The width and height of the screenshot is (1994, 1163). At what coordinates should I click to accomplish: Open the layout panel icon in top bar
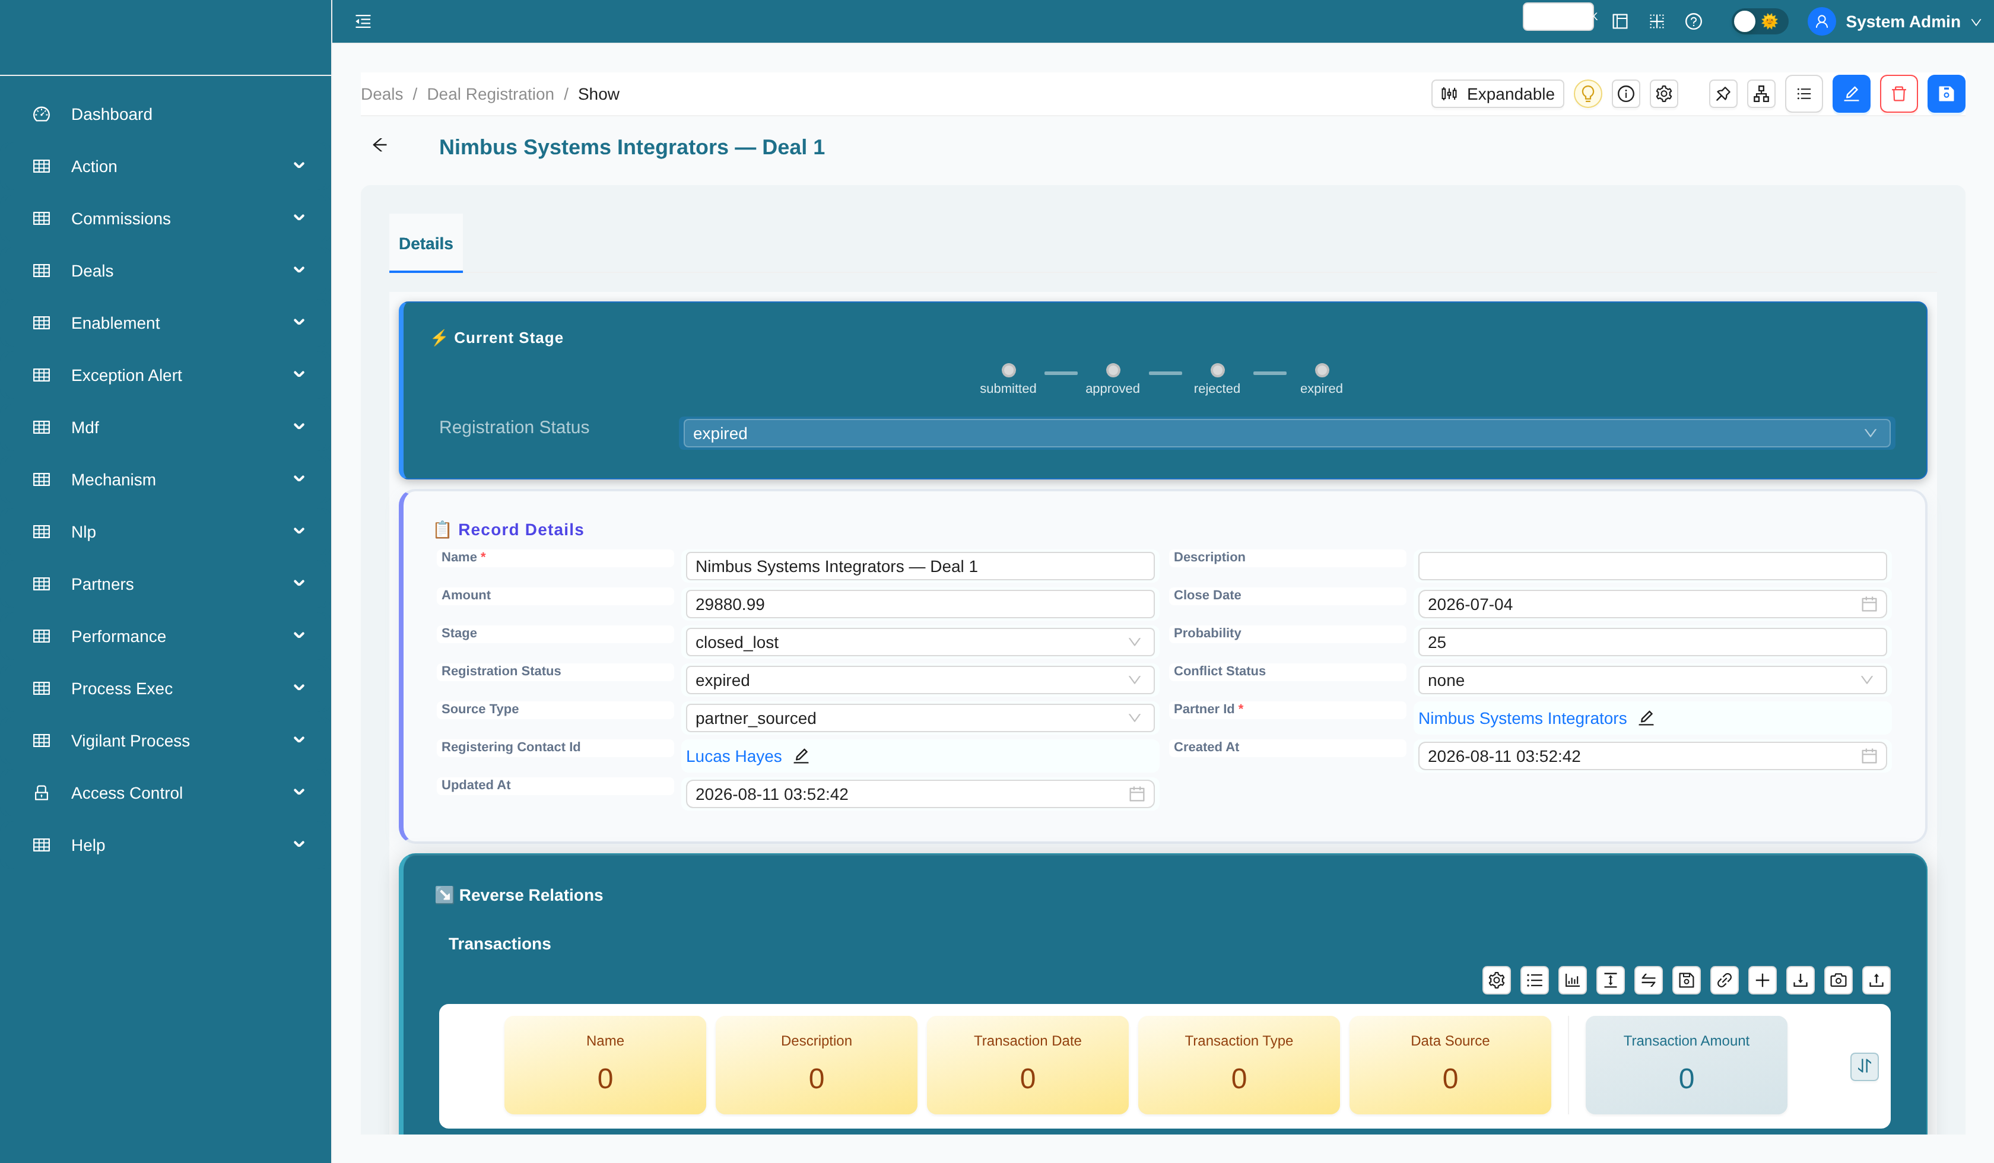[1620, 21]
